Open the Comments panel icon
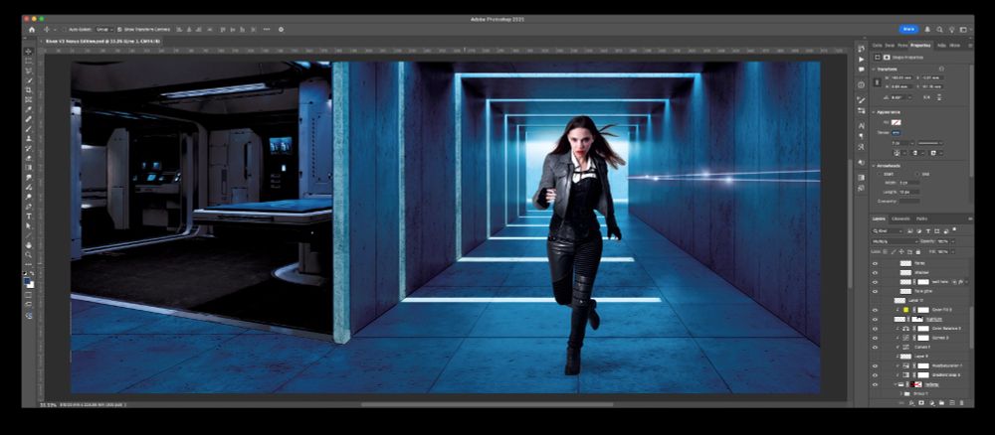Viewport: 995px width, 435px height. click(861, 69)
